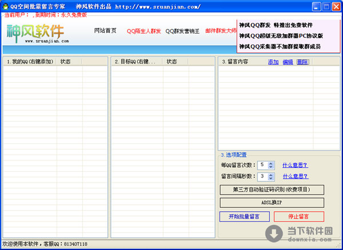
Task: Click the 1.我的QQ(右键添加) column header
Action: (30, 62)
